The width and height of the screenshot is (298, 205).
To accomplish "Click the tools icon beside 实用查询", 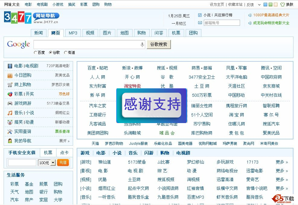I will 10,132.
